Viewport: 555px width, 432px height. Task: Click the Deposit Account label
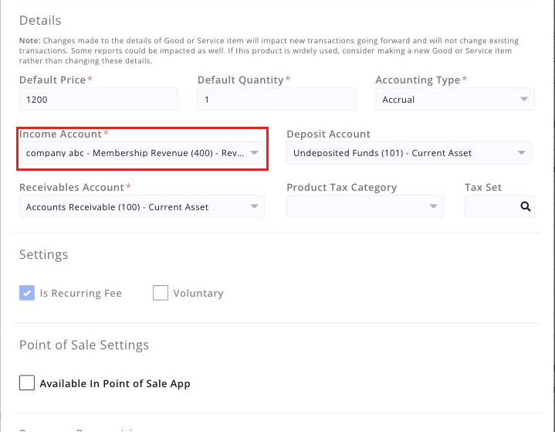click(x=329, y=134)
